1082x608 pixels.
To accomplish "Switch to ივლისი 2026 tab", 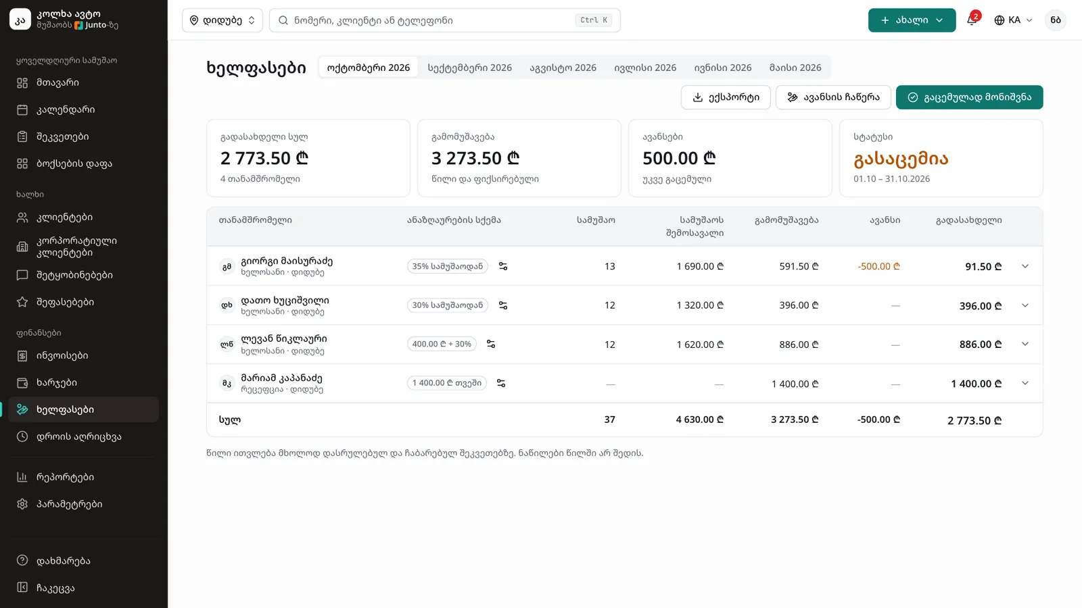I will click(x=645, y=68).
